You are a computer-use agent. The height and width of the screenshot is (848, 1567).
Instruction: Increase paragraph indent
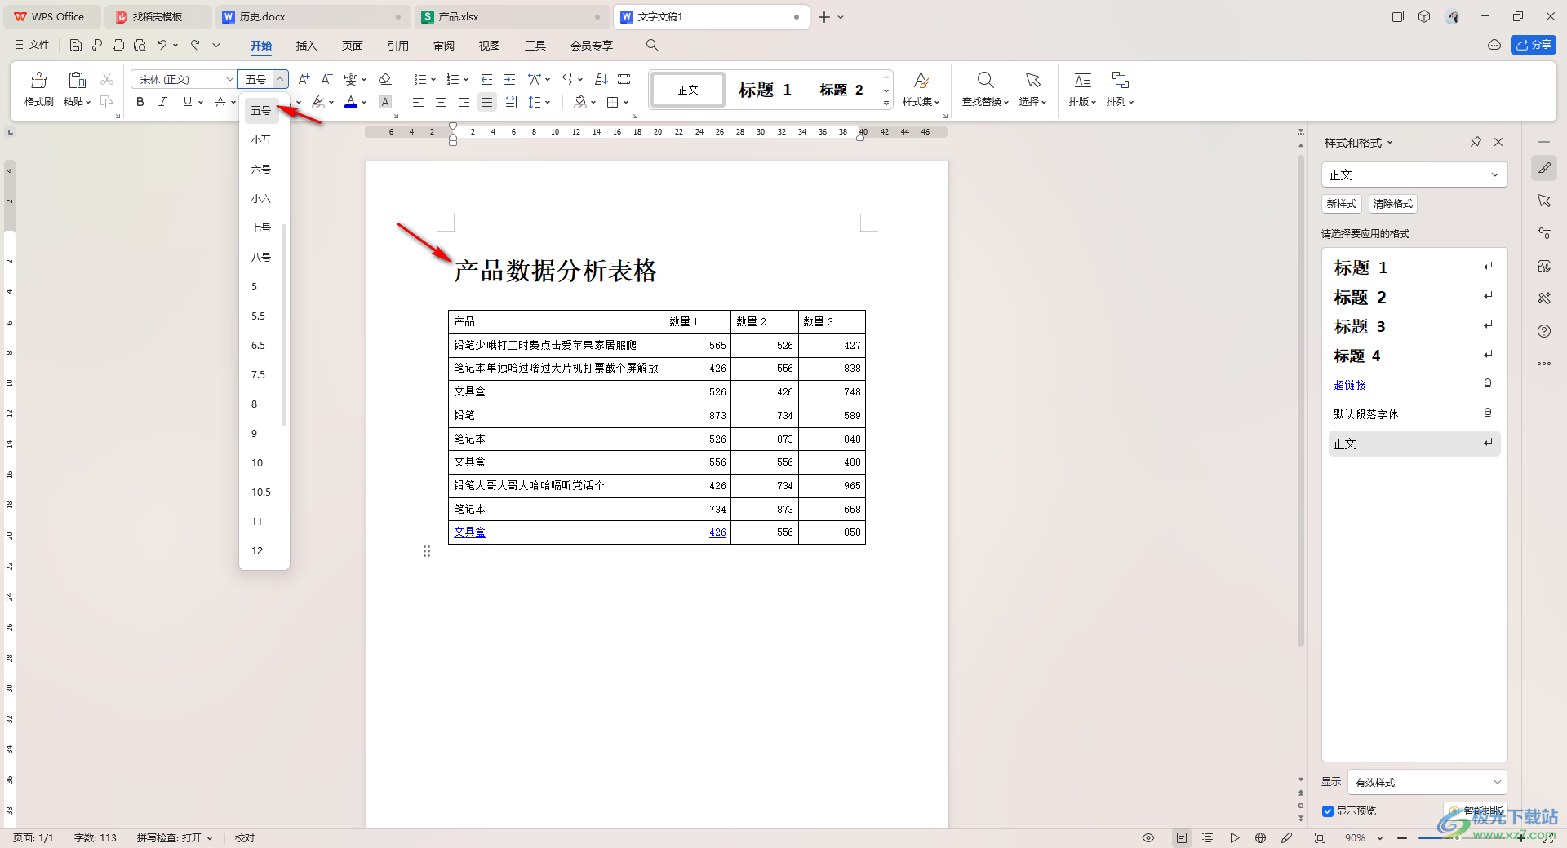(x=509, y=79)
